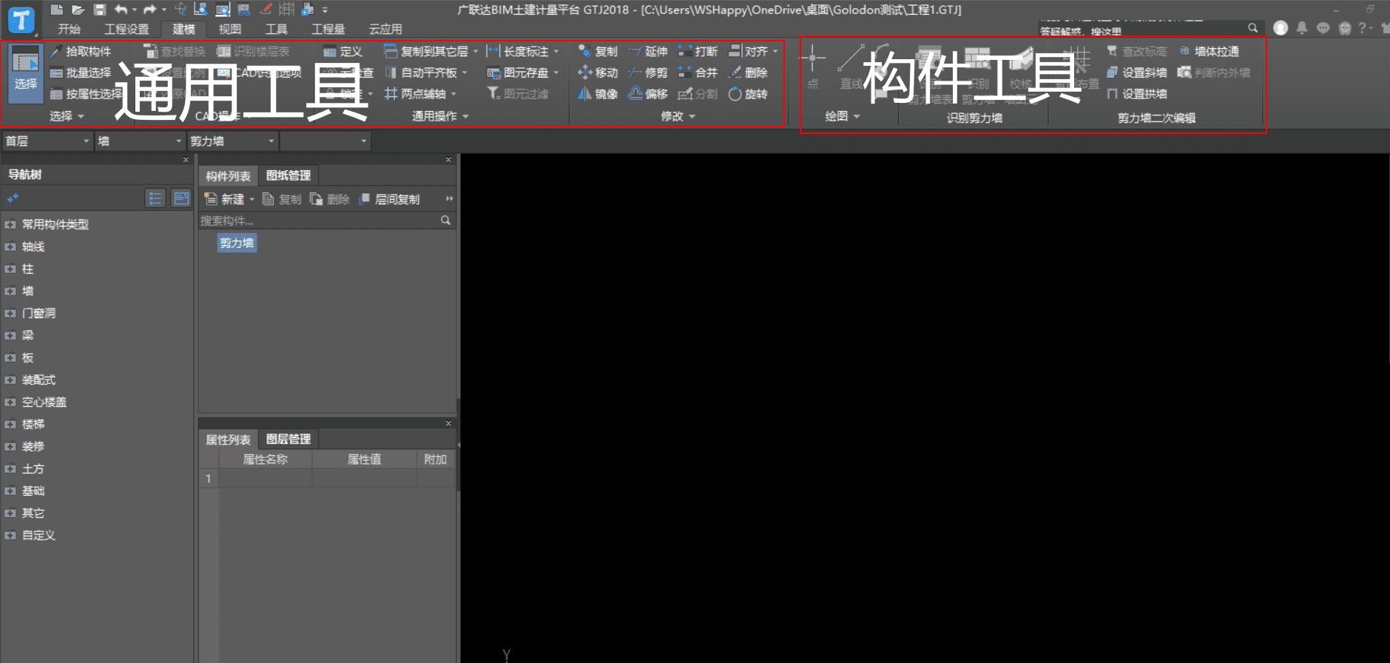The height and width of the screenshot is (663, 1390).
Task: Expand the 轴线 tree node
Action: point(10,246)
